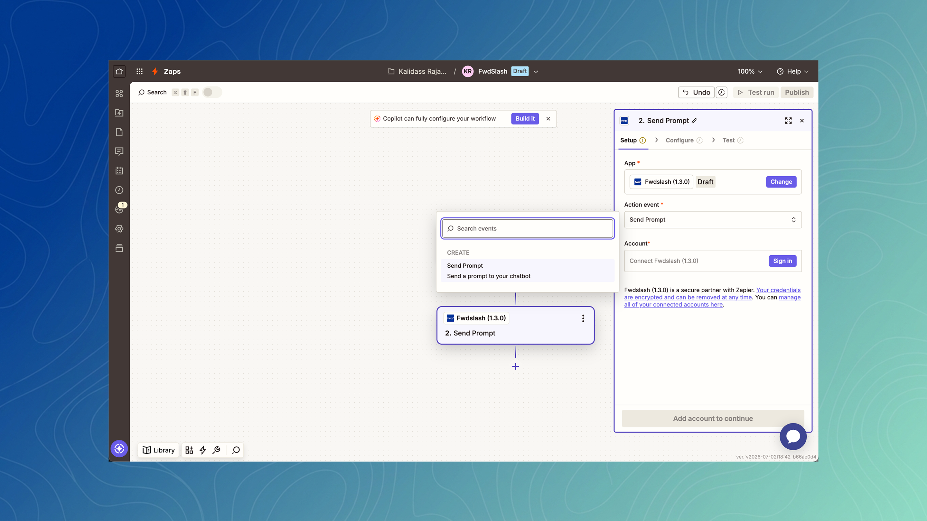Switch to the Test tab
The height and width of the screenshot is (521, 927).
[733, 140]
